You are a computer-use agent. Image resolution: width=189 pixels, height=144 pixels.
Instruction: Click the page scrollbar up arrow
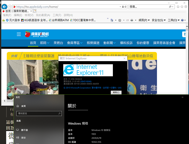click(187, 26)
